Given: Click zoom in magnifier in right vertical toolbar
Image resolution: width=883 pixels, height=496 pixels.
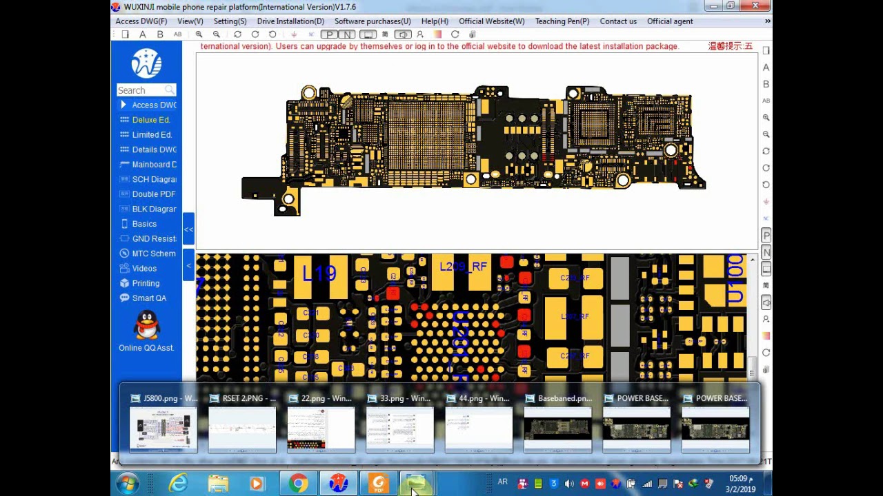Looking at the screenshot, I should coord(766,117).
